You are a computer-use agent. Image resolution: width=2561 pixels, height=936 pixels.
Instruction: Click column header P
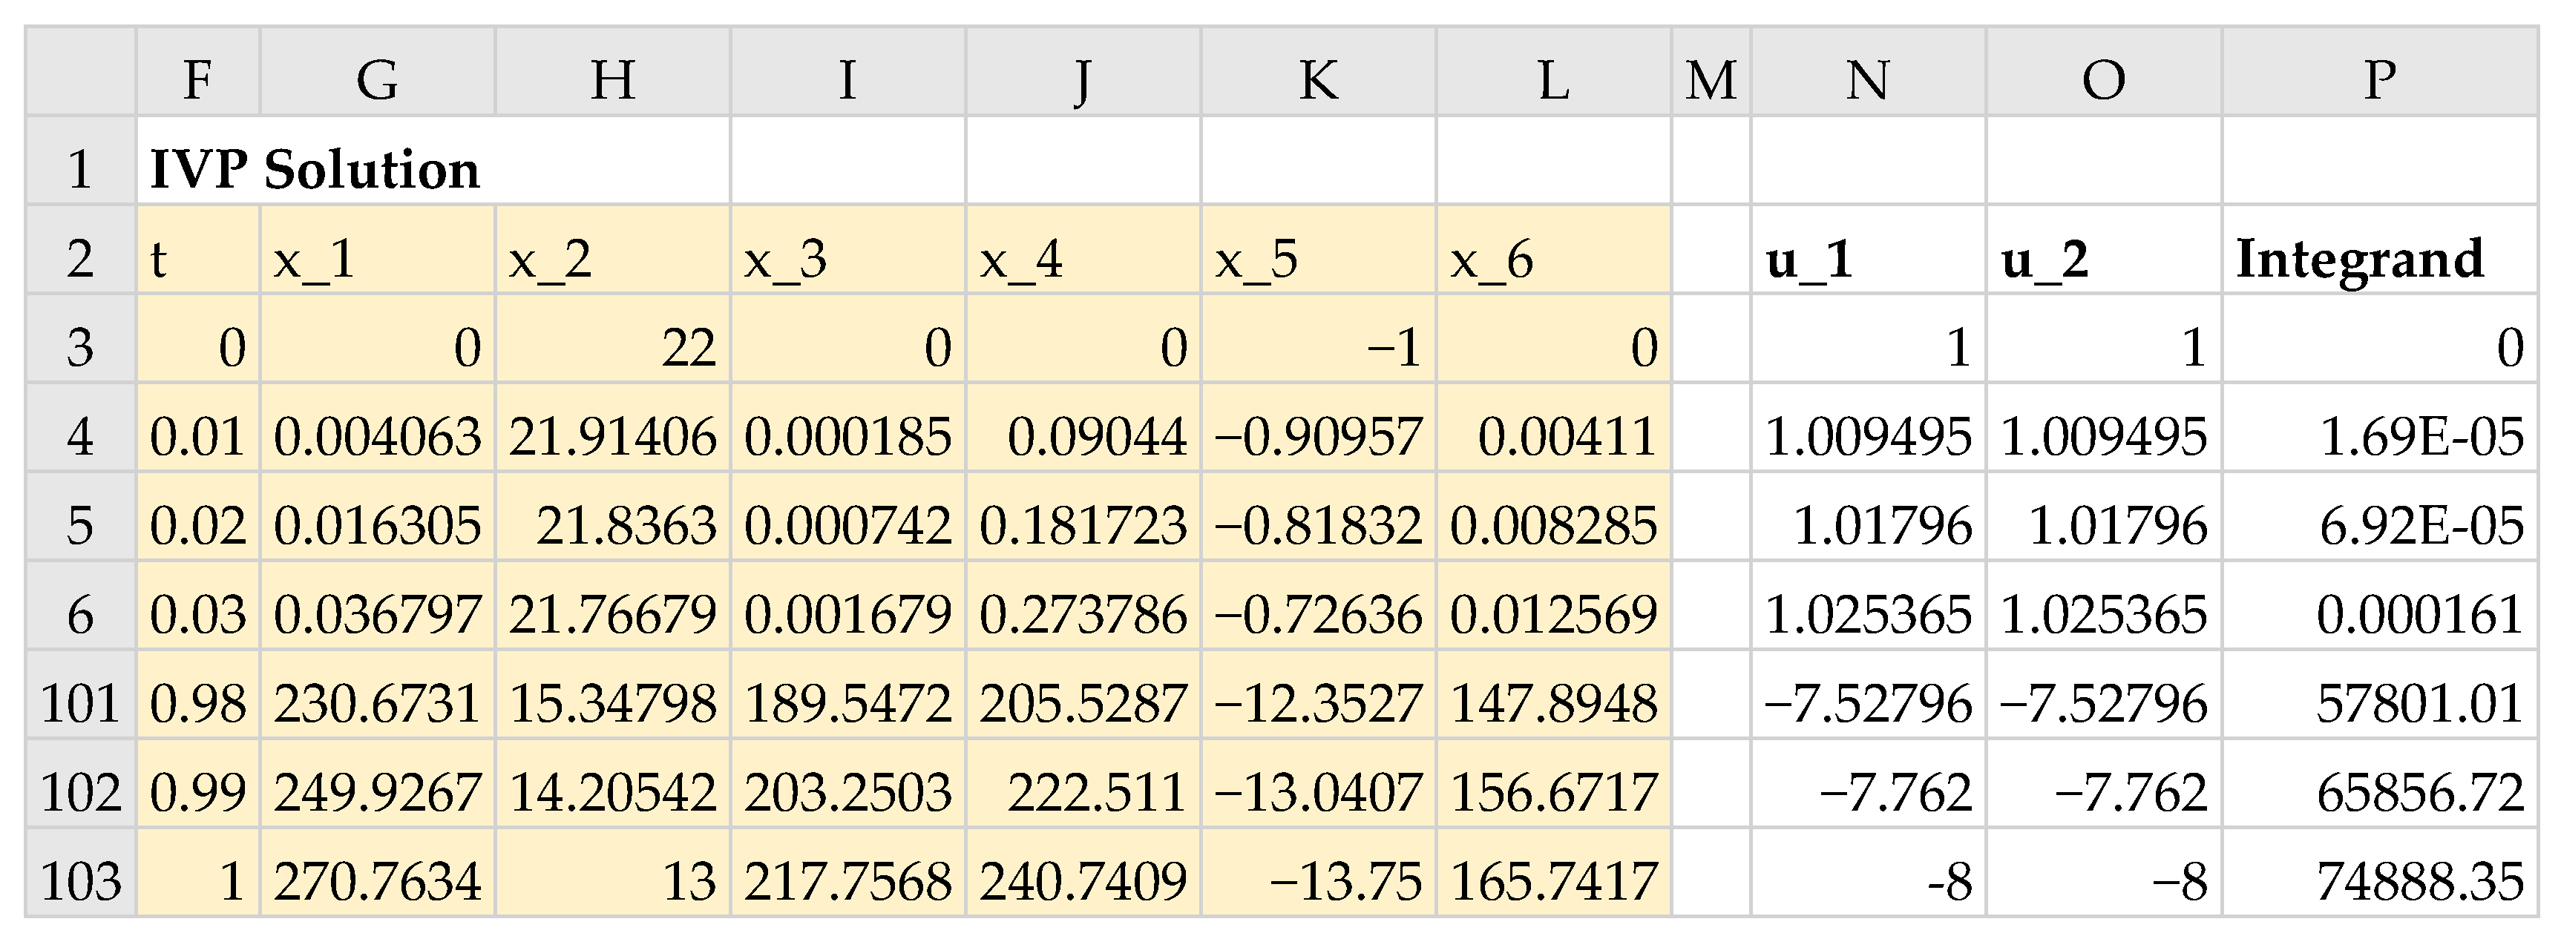(2379, 79)
